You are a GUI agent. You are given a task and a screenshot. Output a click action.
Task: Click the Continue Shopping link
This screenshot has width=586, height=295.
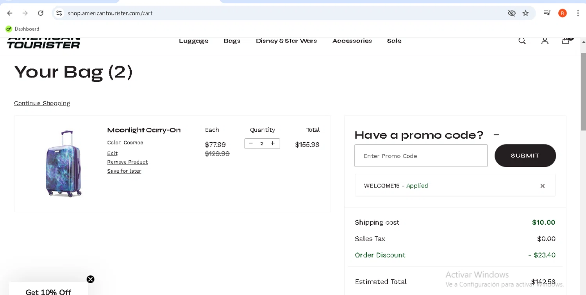point(42,103)
